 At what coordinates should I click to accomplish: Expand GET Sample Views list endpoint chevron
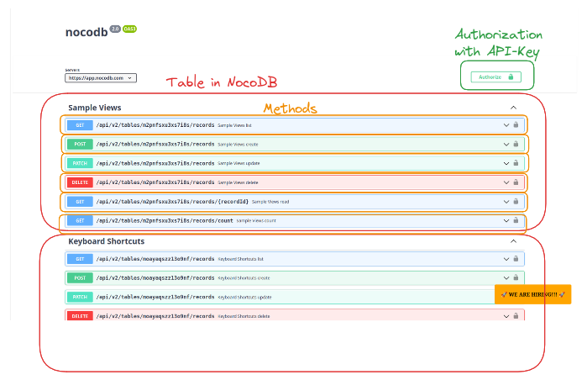click(506, 125)
